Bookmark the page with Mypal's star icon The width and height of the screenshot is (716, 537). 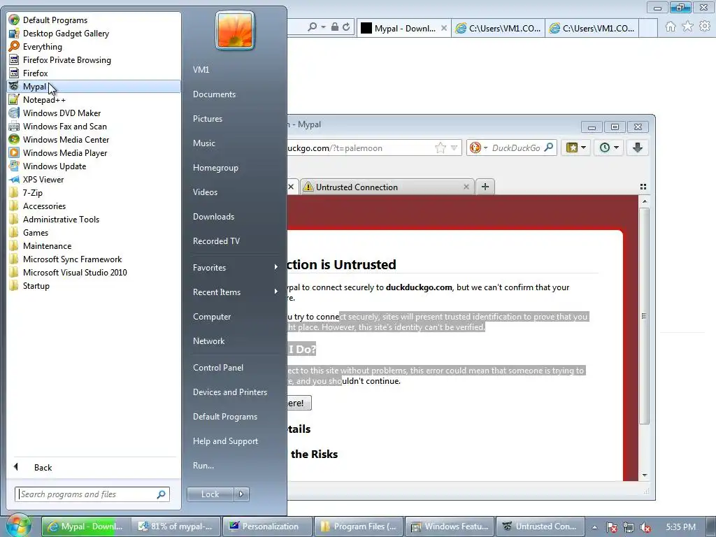point(441,148)
